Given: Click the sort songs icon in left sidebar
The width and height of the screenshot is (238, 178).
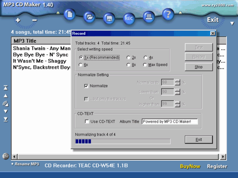Looking at the screenshot, I should [6, 104].
